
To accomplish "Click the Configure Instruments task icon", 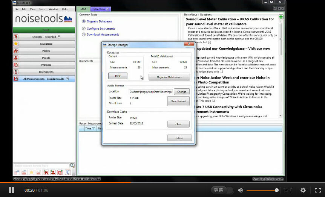I will pos(84,29).
